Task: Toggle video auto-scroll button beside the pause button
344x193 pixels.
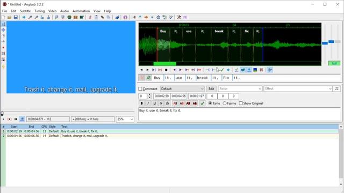Action: click(x=22, y=119)
